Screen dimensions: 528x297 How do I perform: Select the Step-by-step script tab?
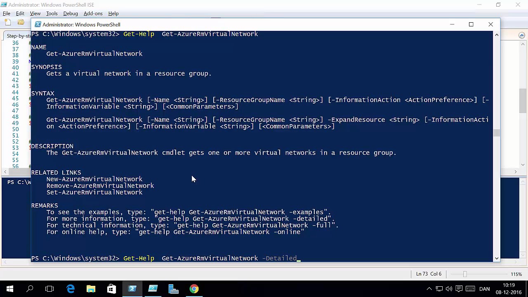click(x=18, y=36)
